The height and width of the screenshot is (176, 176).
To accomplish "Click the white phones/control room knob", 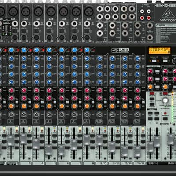I will [x=165, y=100].
